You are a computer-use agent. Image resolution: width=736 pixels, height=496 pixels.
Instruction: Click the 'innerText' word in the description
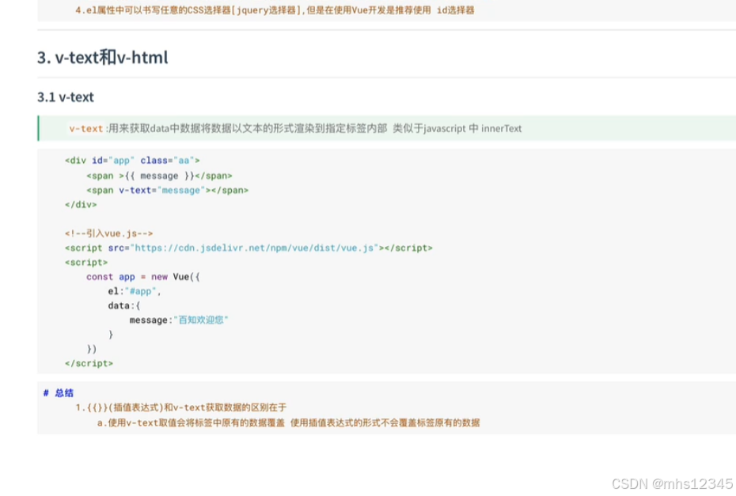pyautogui.click(x=501, y=129)
